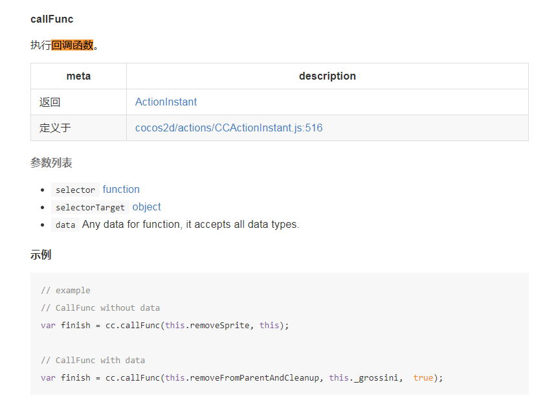Click the callFunc heading
The width and height of the screenshot is (545, 402).
click(52, 19)
